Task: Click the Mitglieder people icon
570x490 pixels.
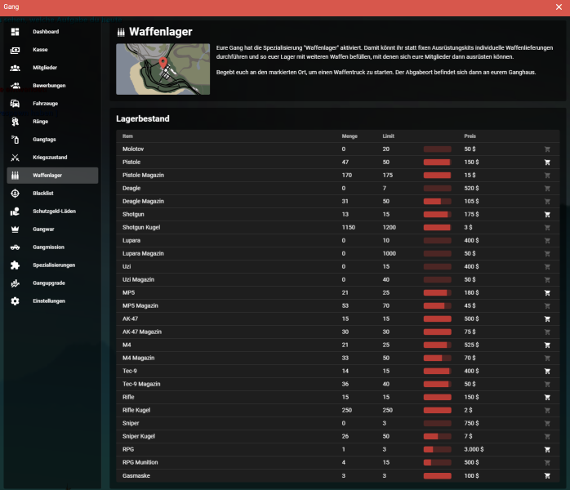Action: [15, 68]
